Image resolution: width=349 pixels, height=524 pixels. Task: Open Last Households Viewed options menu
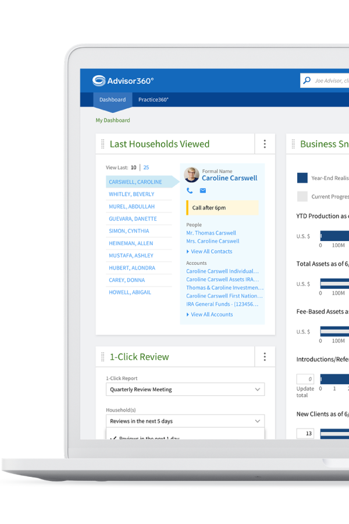(x=265, y=144)
